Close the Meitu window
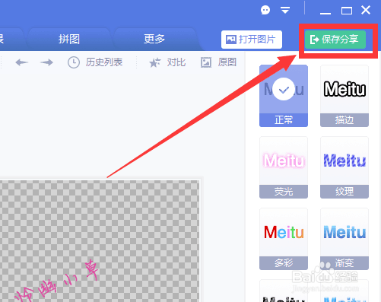 pos(366,11)
